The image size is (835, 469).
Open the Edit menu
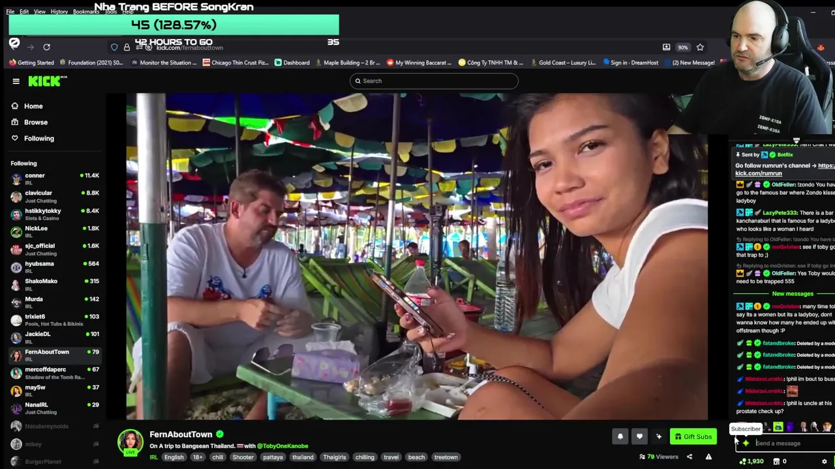click(24, 12)
